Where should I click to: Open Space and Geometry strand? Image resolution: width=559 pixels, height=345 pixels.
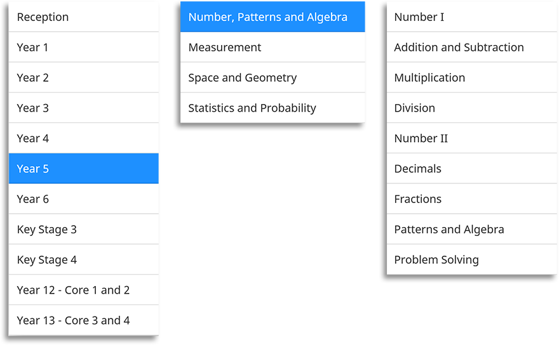[x=242, y=78]
